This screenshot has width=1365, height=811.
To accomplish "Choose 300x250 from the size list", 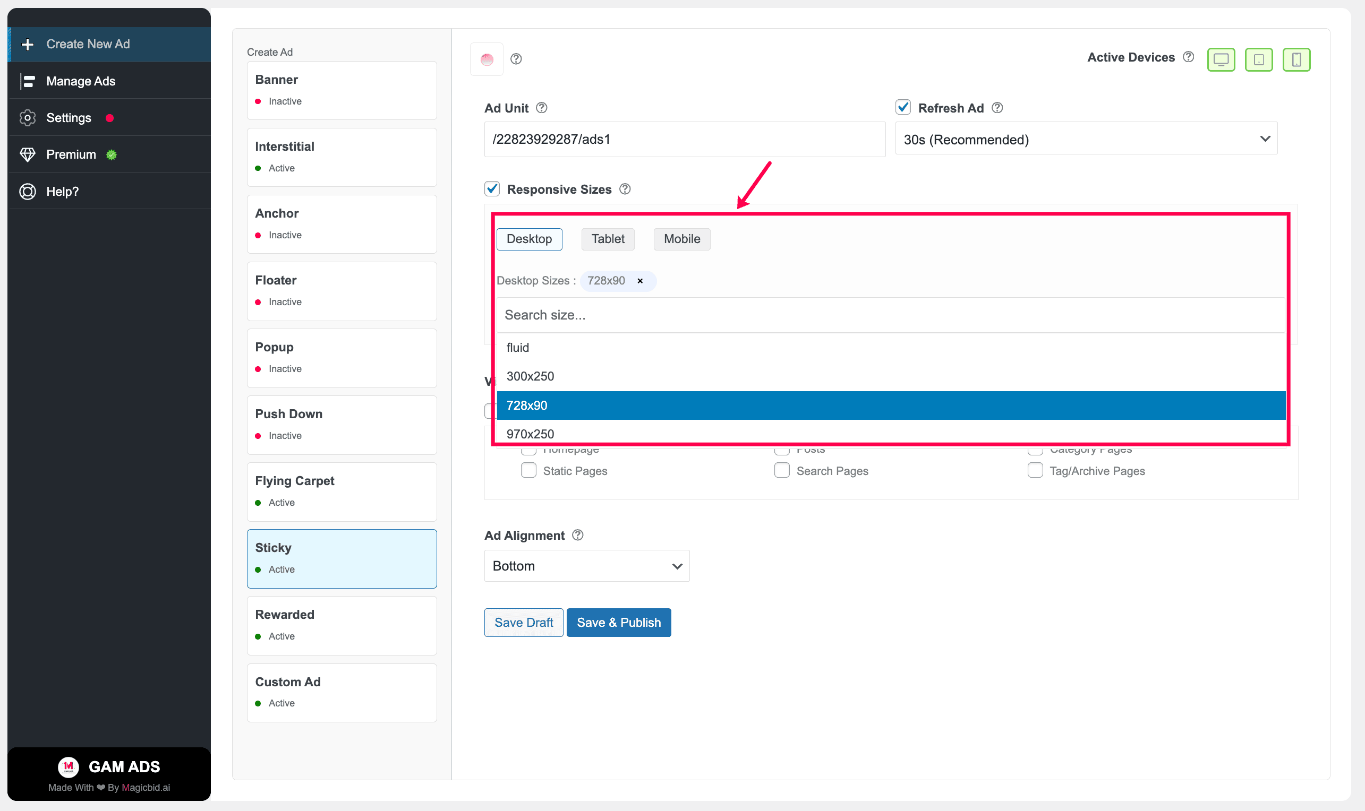I will (891, 376).
